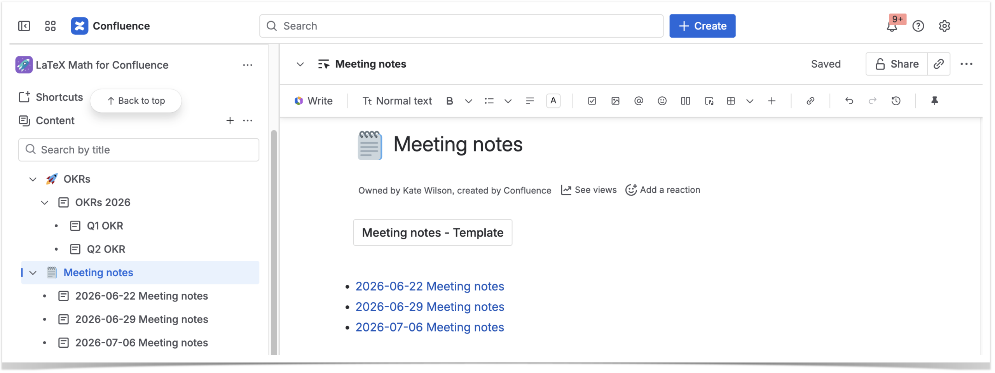Viewport: 995px width, 373px height.
Task: Click the Write AI button
Action: (x=314, y=101)
